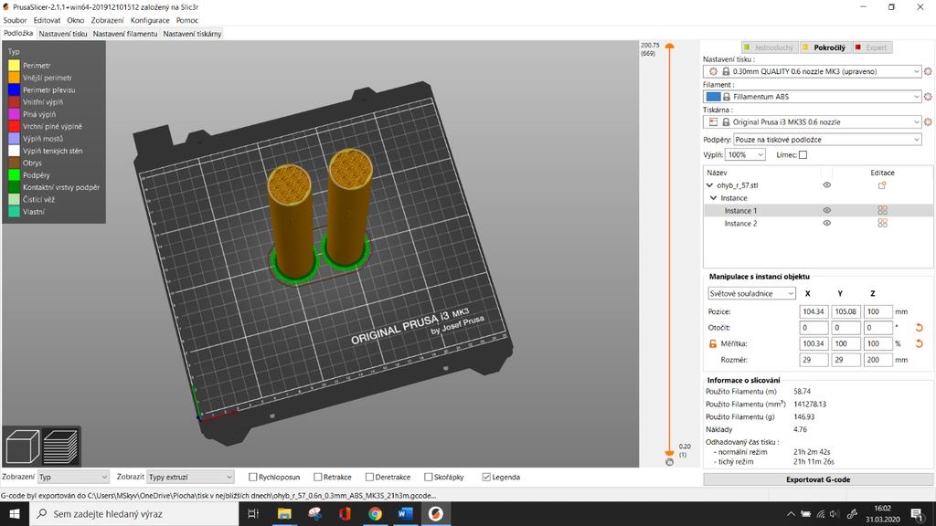This screenshot has height=526, width=936.
Task: Toggle the orange scale lock icon
Action: 712,343
